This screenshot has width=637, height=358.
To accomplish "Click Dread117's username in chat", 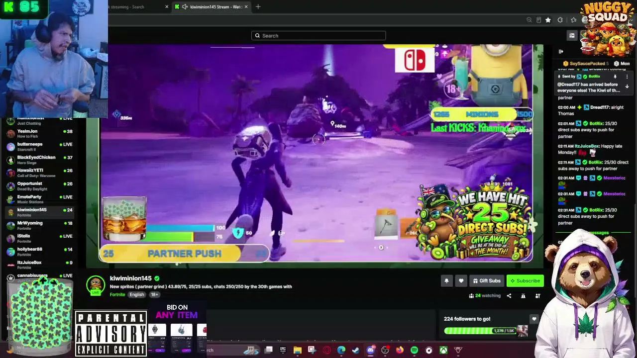I will [599, 107].
